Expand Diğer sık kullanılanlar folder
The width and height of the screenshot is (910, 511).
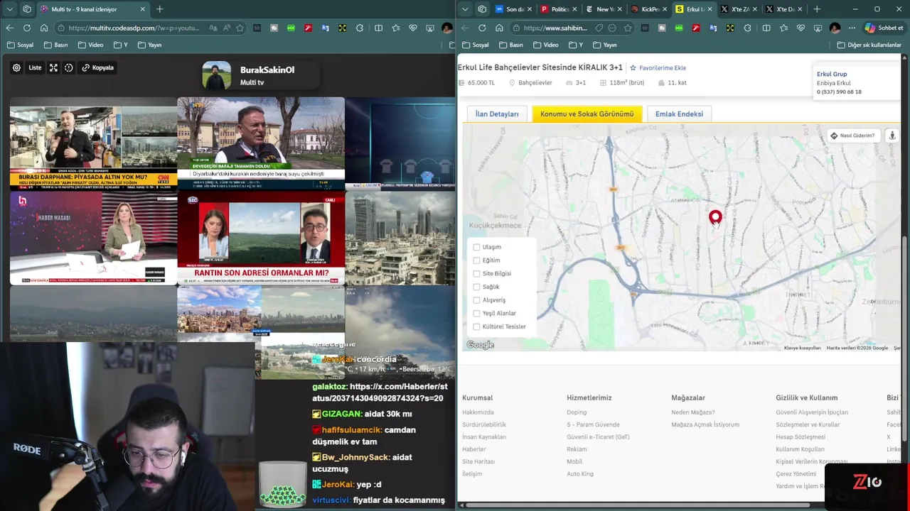pos(868,45)
